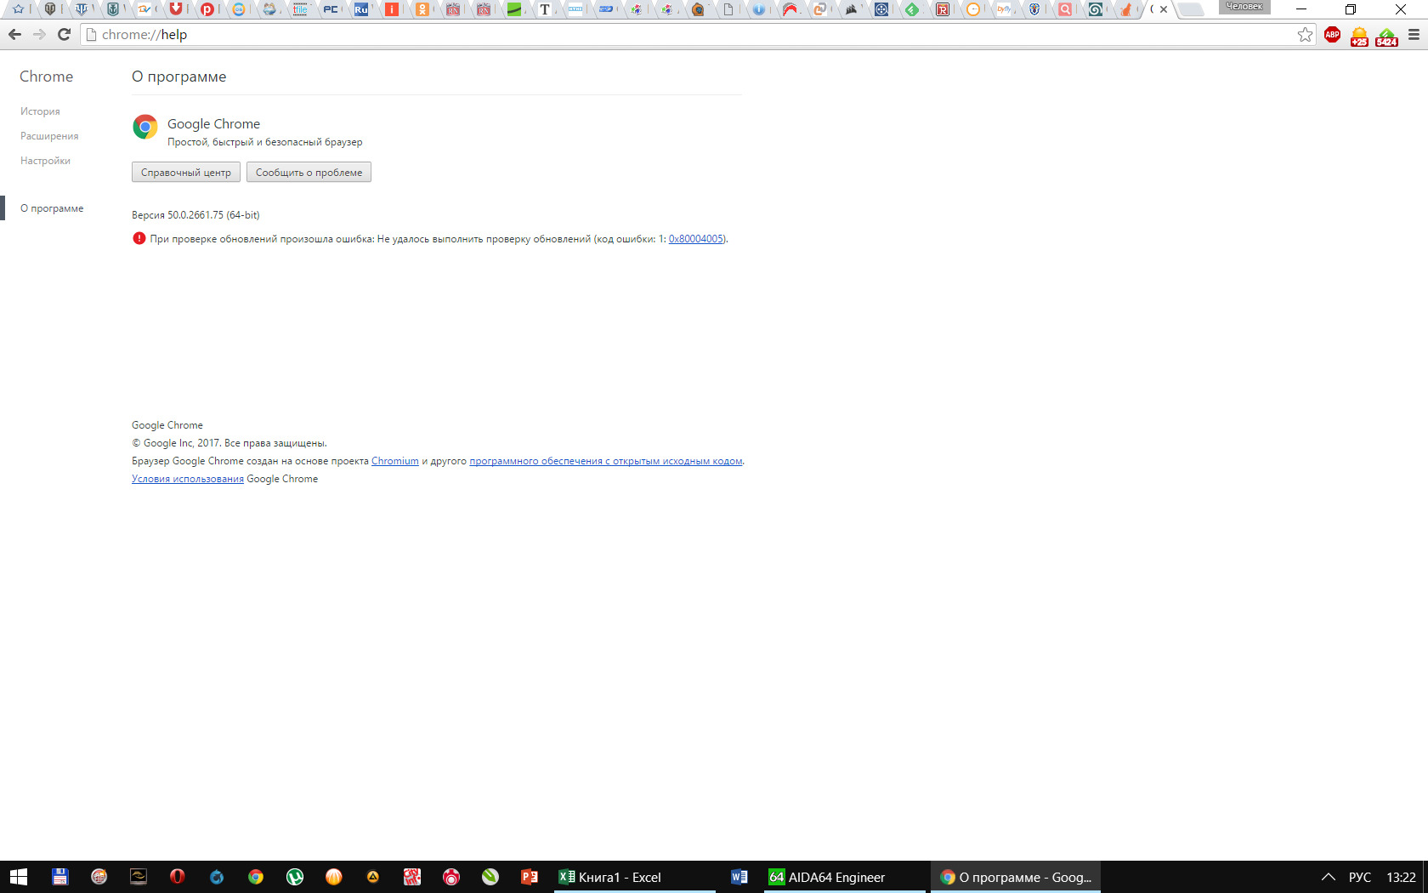
Task: Switch to the blue info icon tab
Action: pyautogui.click(x=759, y=9)
